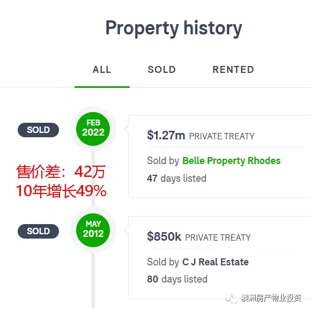Click the 47 days listed text
This screenshot has height=312, width=311.
176,179
